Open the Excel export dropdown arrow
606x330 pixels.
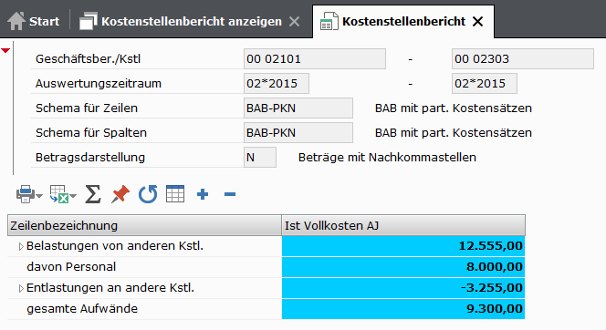73,196
